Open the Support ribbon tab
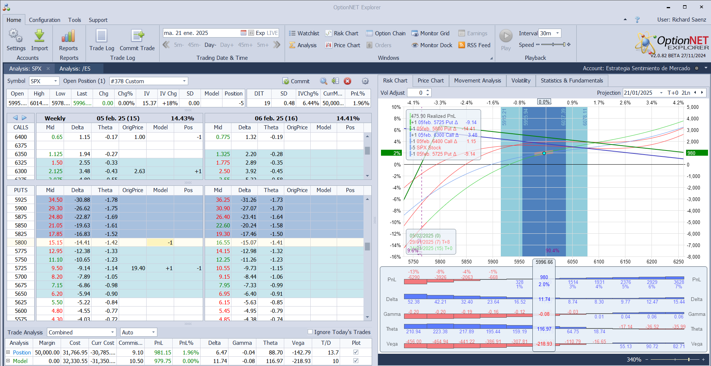The width and height of the screenshot is (711, 366). point(98,20)
